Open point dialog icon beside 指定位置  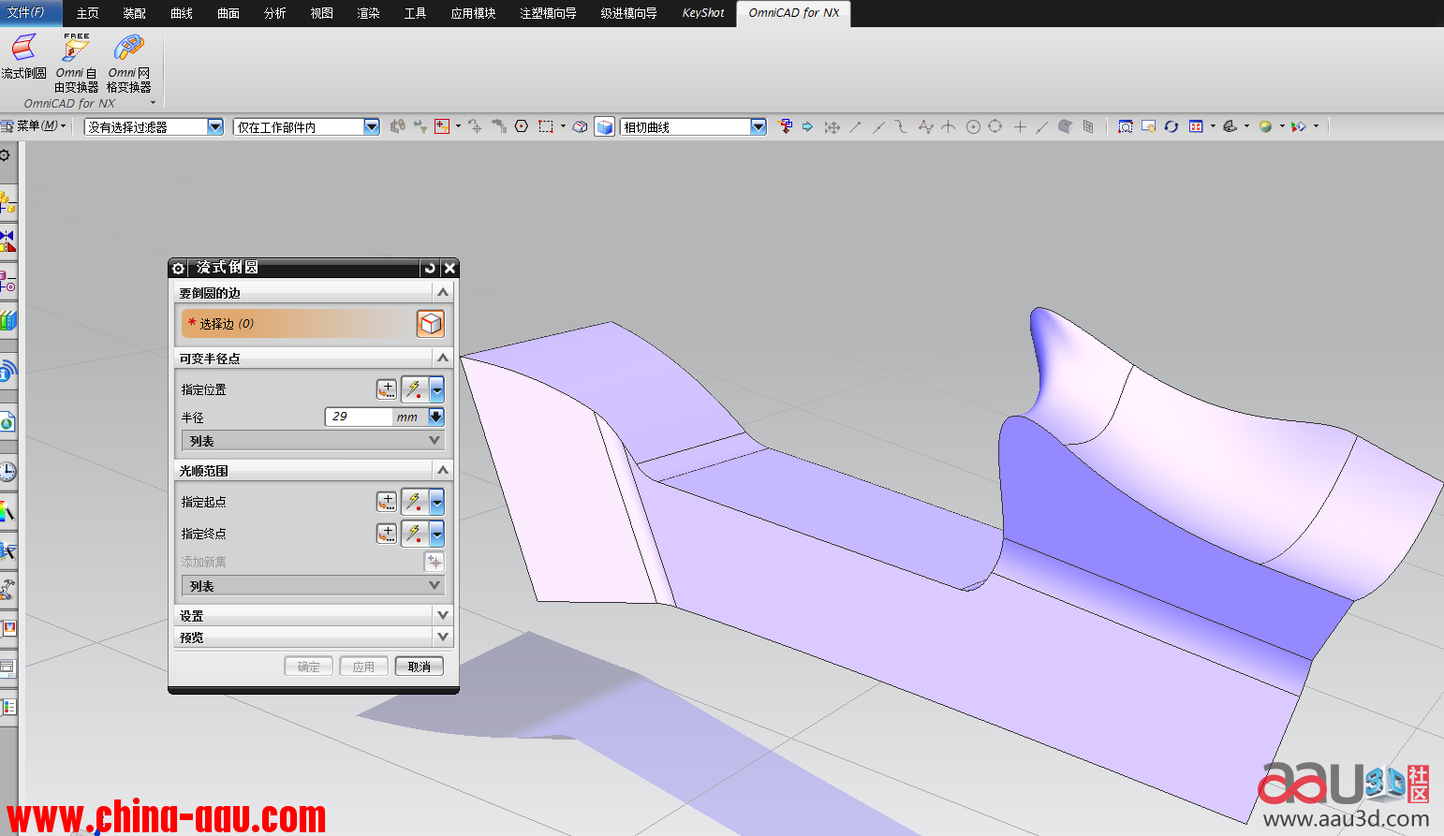[x=387, y=389]
